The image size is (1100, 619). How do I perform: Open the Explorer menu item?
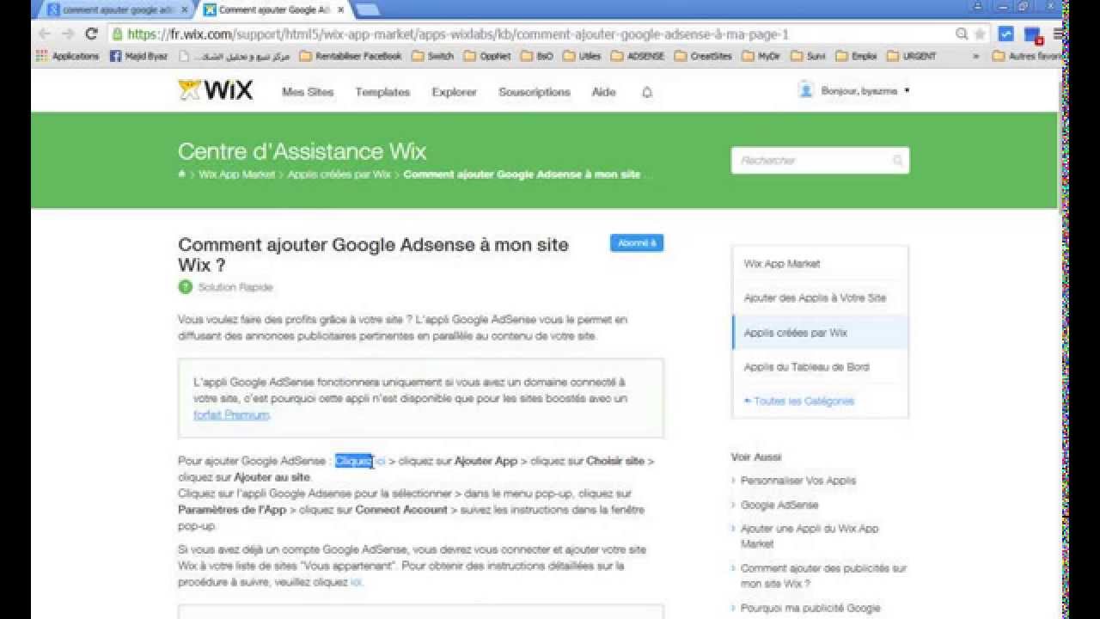coord(454,92)
